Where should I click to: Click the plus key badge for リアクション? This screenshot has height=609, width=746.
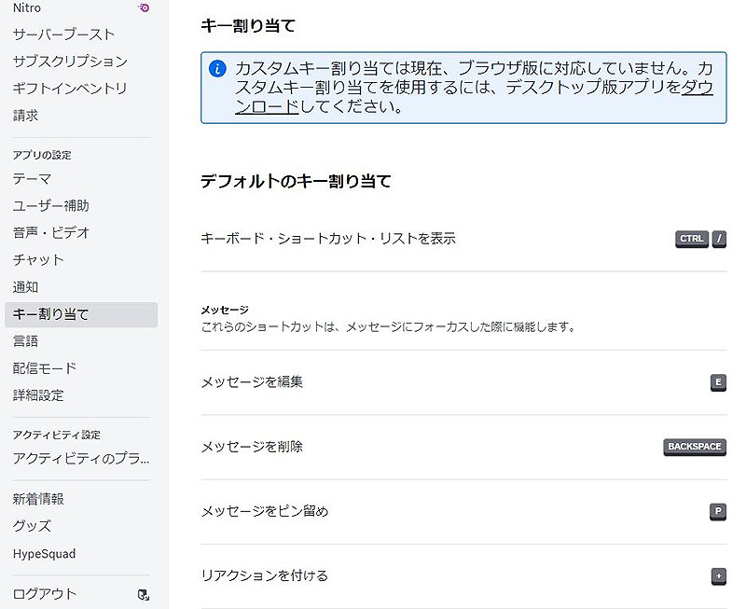[718, 576]
